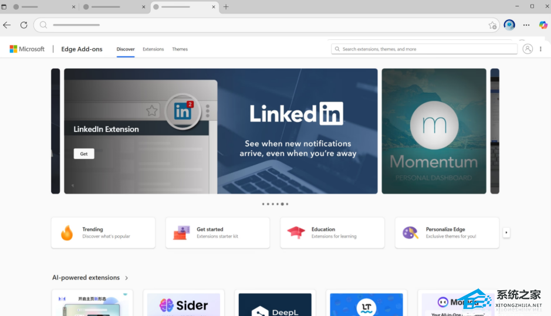Image resolution: width=551 pixels, height=316 pixels.
Task: Open the browser profile avatar
Action: tap(509, 25)
